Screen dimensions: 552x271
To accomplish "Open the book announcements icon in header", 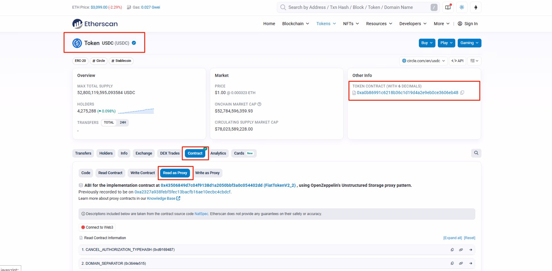I will [x=448, y=7].
